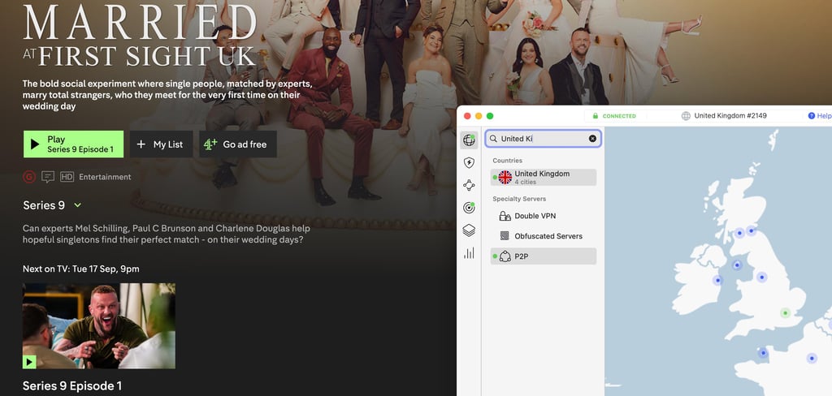Open the Meshnet nodes sidebar icon
This screenshot has height=396, width=832.
pos(469,185)
